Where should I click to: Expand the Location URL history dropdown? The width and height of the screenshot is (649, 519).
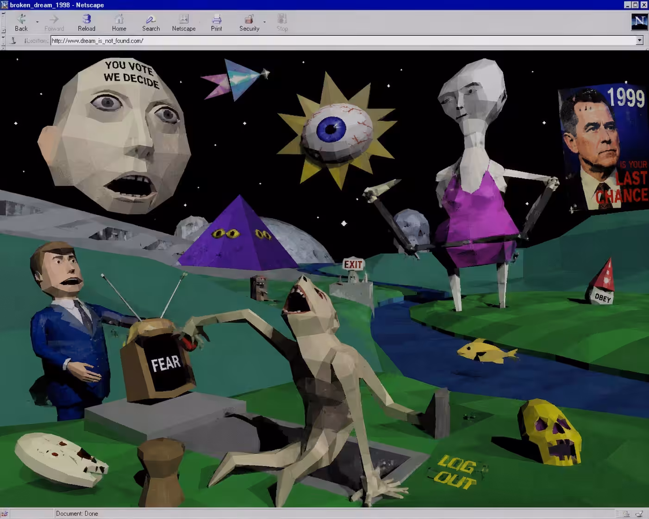(x=639, y=41)
